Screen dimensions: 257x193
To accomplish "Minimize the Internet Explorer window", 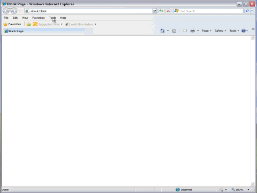I will (x=239, y=4).
